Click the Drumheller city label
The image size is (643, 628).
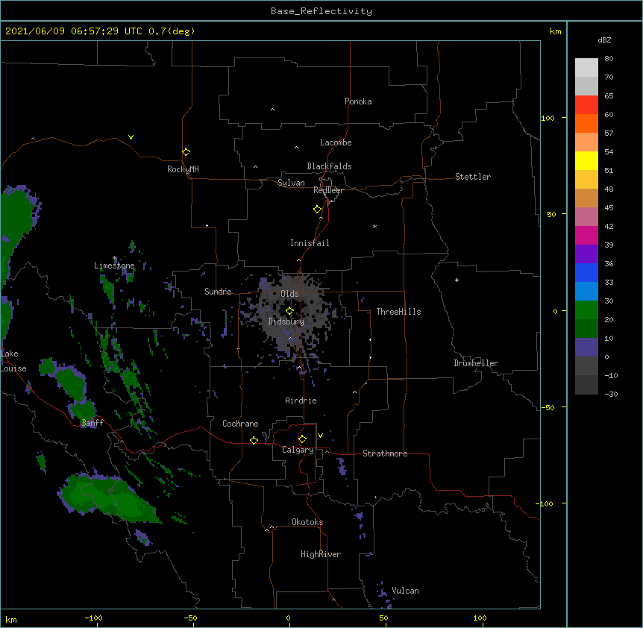pyautogui.click(x=476, y=363)
